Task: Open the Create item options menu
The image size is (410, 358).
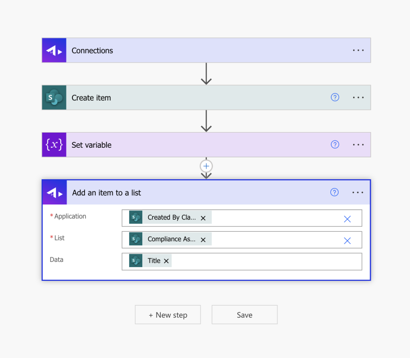Action: (x=358, y=97)
